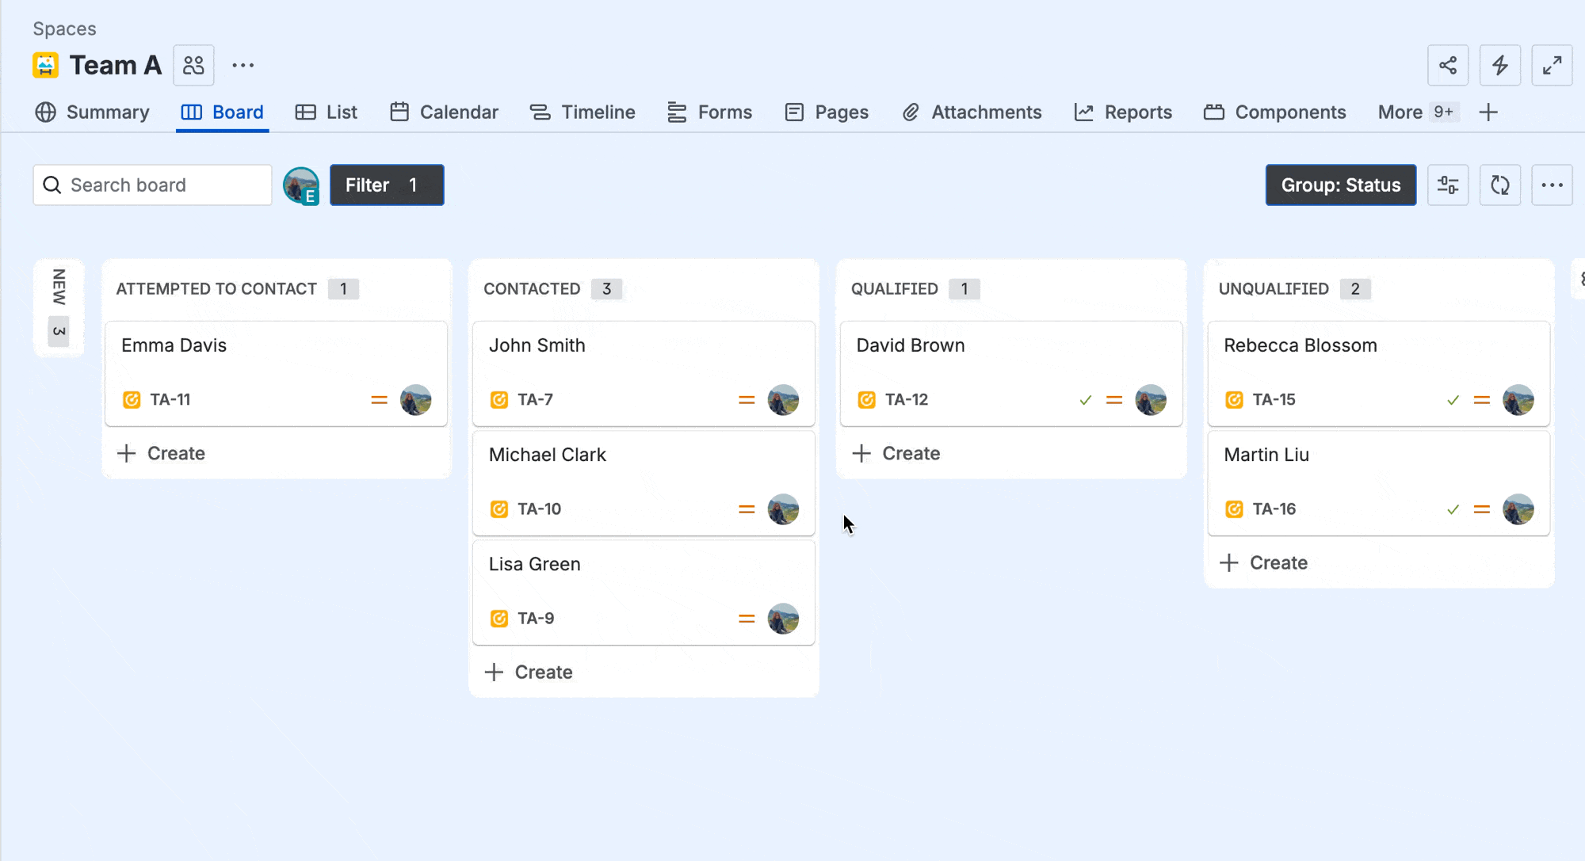This screenshot has height=861, width=1585.
Task: Open the board's three-dot options menu
Action: pos(1551,185)
